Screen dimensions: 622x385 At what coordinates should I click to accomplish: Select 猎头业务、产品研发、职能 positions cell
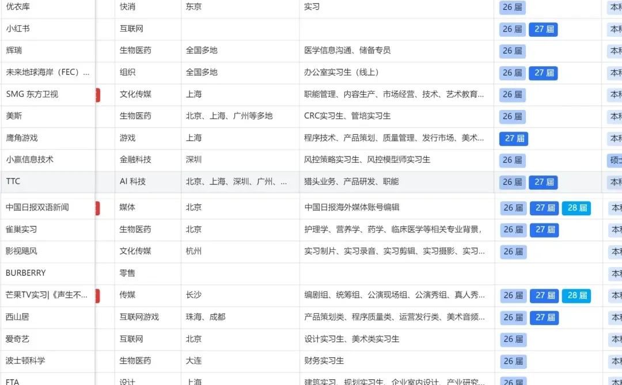click(351, 181)
